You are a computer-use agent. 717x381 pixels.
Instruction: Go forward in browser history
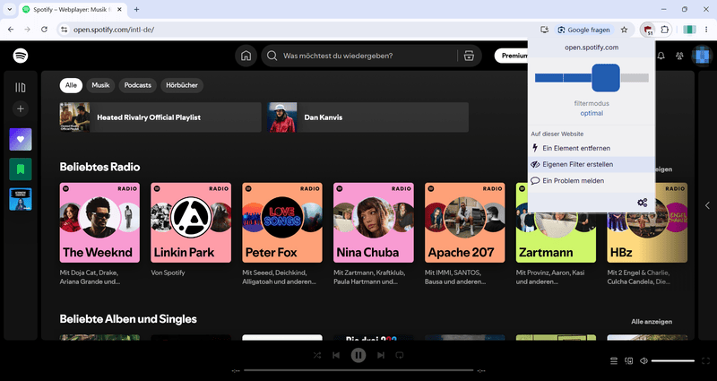28,30
